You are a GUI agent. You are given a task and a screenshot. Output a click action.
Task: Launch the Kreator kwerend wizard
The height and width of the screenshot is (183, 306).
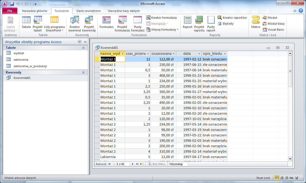(x=75, y=24)
